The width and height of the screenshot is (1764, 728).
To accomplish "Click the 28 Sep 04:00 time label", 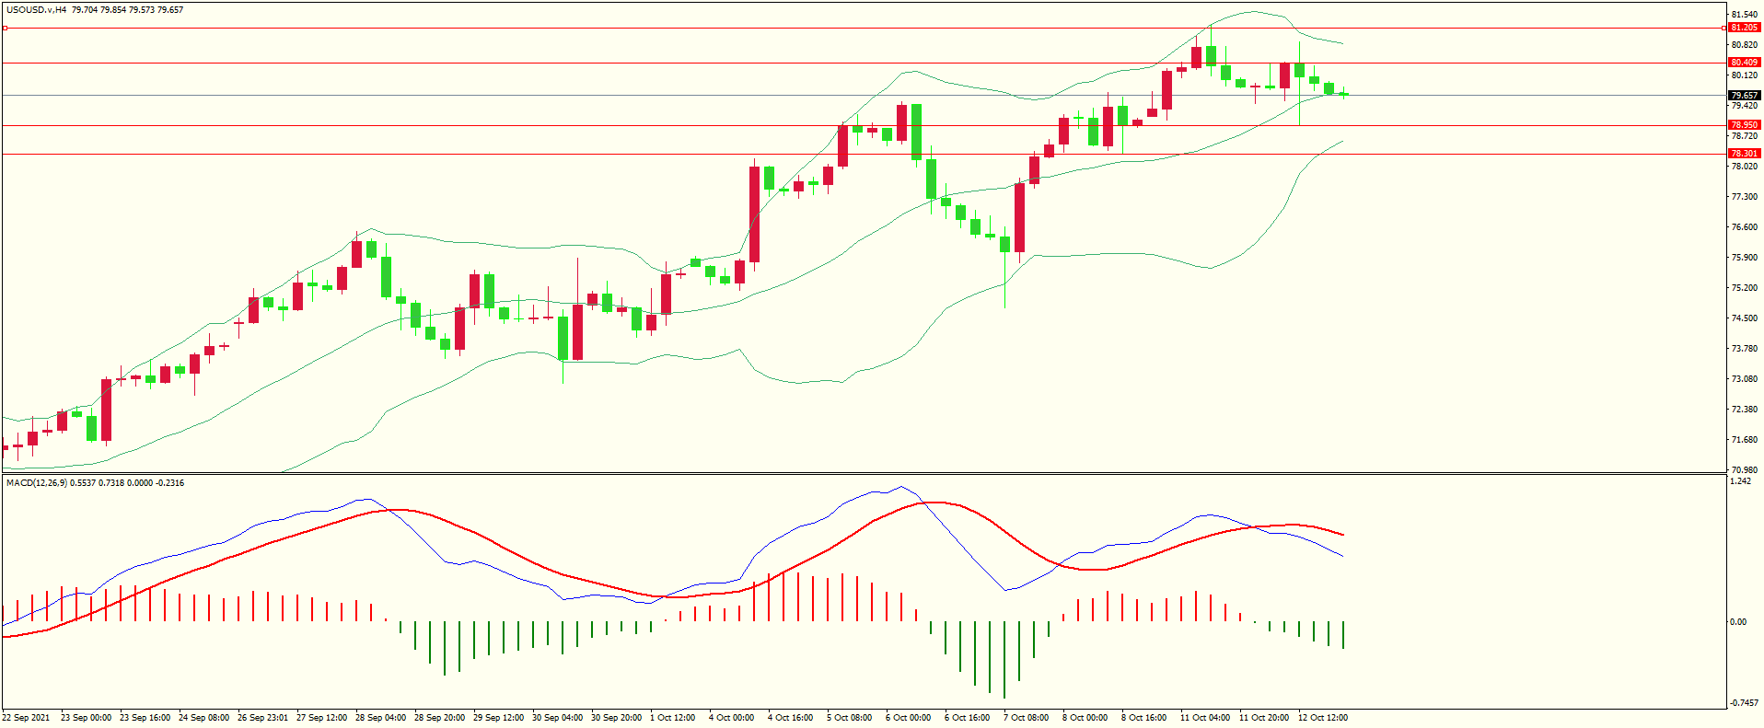I will pyautogui.click(x=380, y=718).
